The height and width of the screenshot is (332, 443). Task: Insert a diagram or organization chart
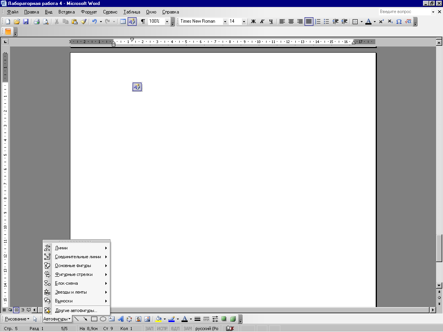(x=129, y=319)
